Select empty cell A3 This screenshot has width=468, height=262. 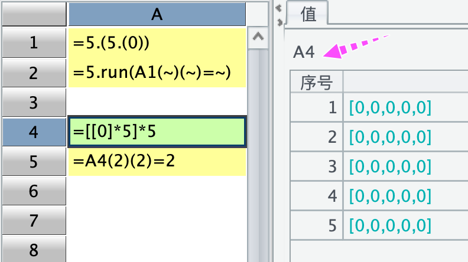[157, 102]
